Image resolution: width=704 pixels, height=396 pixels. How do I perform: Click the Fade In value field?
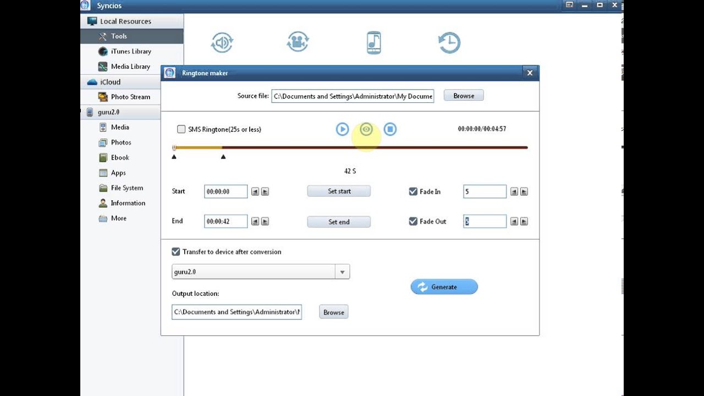(x=485, y=191)
